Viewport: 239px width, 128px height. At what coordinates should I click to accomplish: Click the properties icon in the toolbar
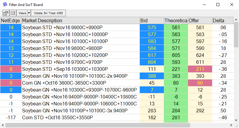coord(6,13)
